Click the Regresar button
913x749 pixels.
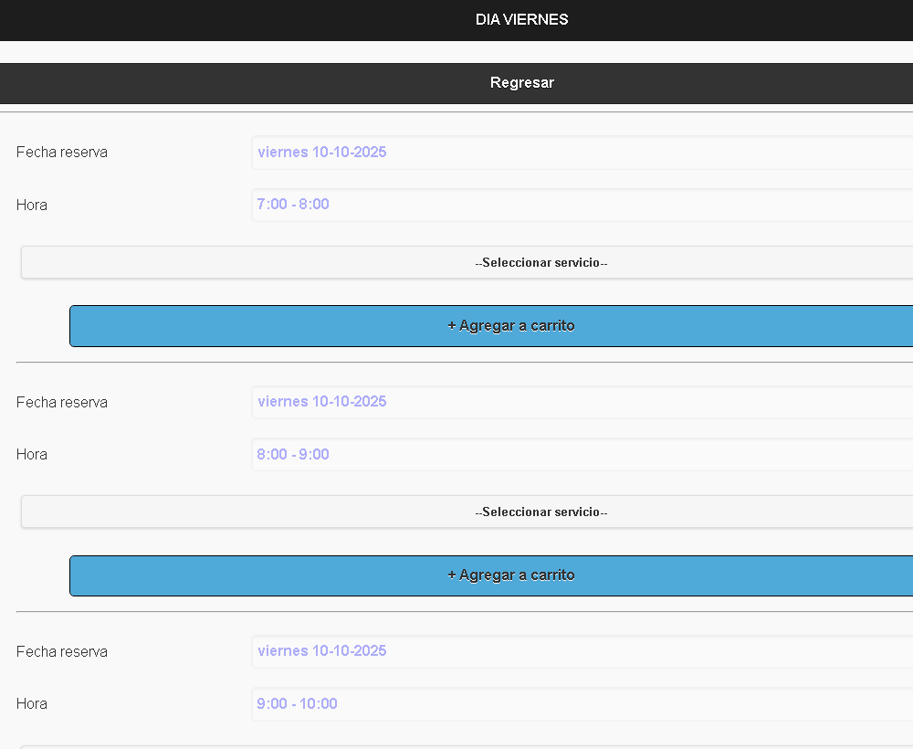pyautogui.click(x=521, y=83)
